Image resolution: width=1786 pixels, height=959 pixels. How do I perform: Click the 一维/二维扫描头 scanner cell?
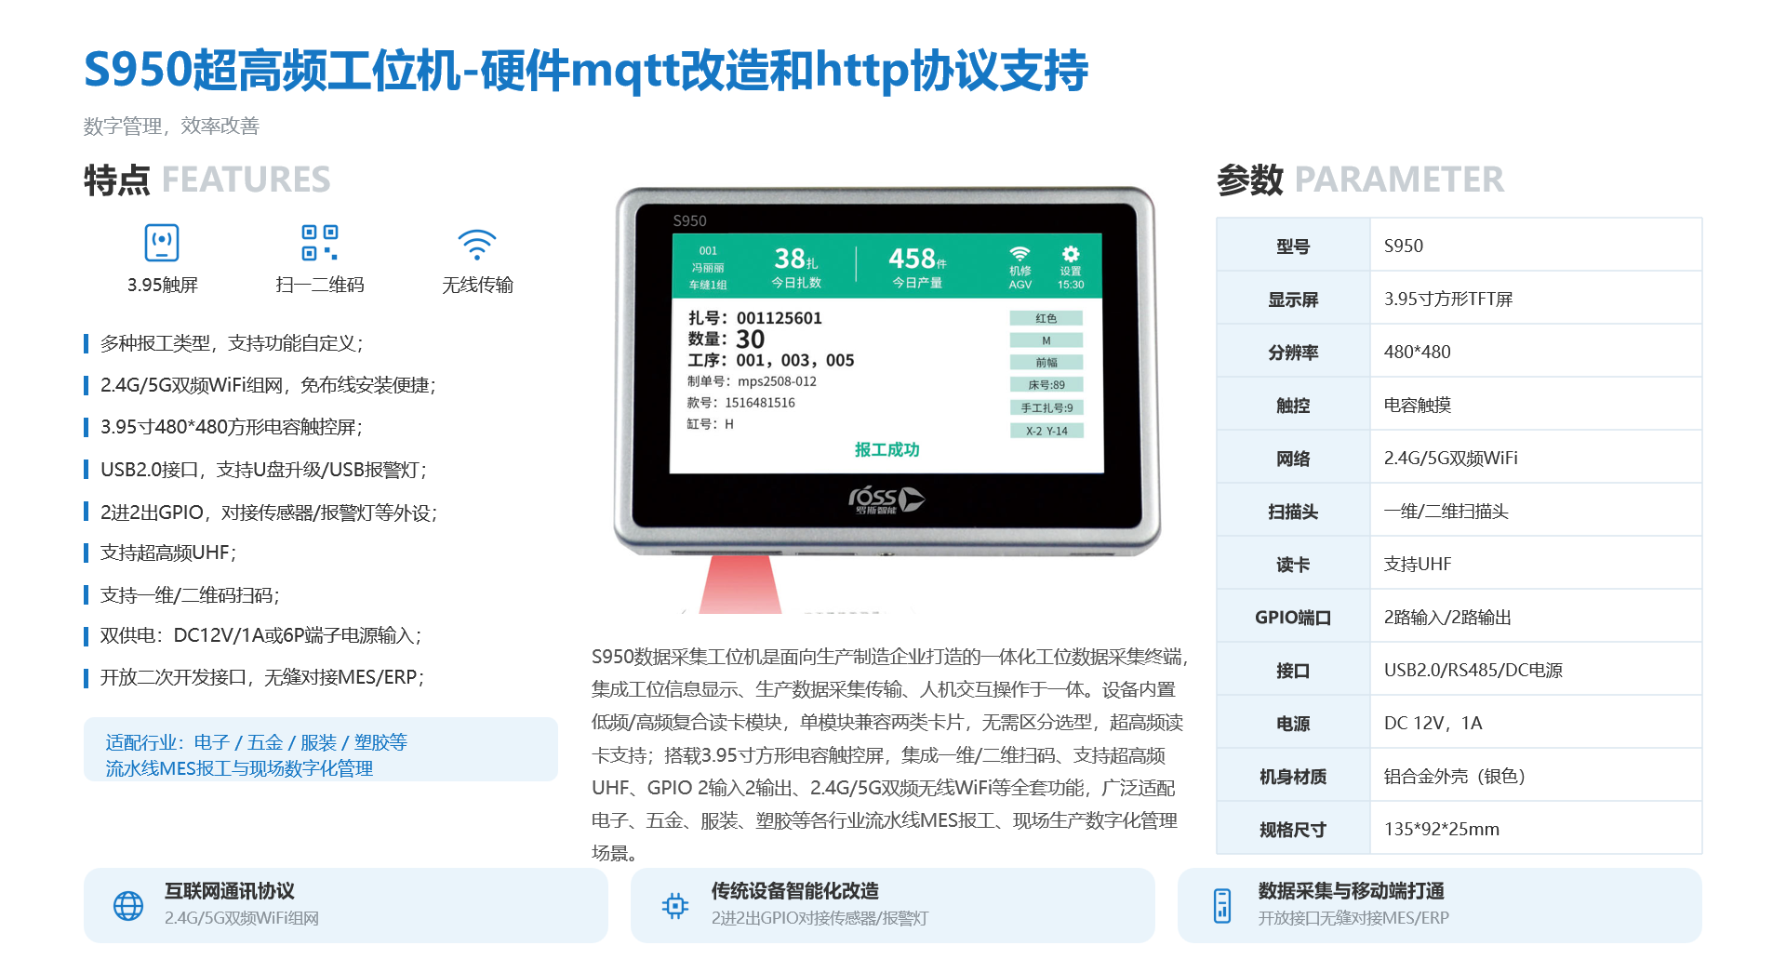click(x=1536, y=511)
